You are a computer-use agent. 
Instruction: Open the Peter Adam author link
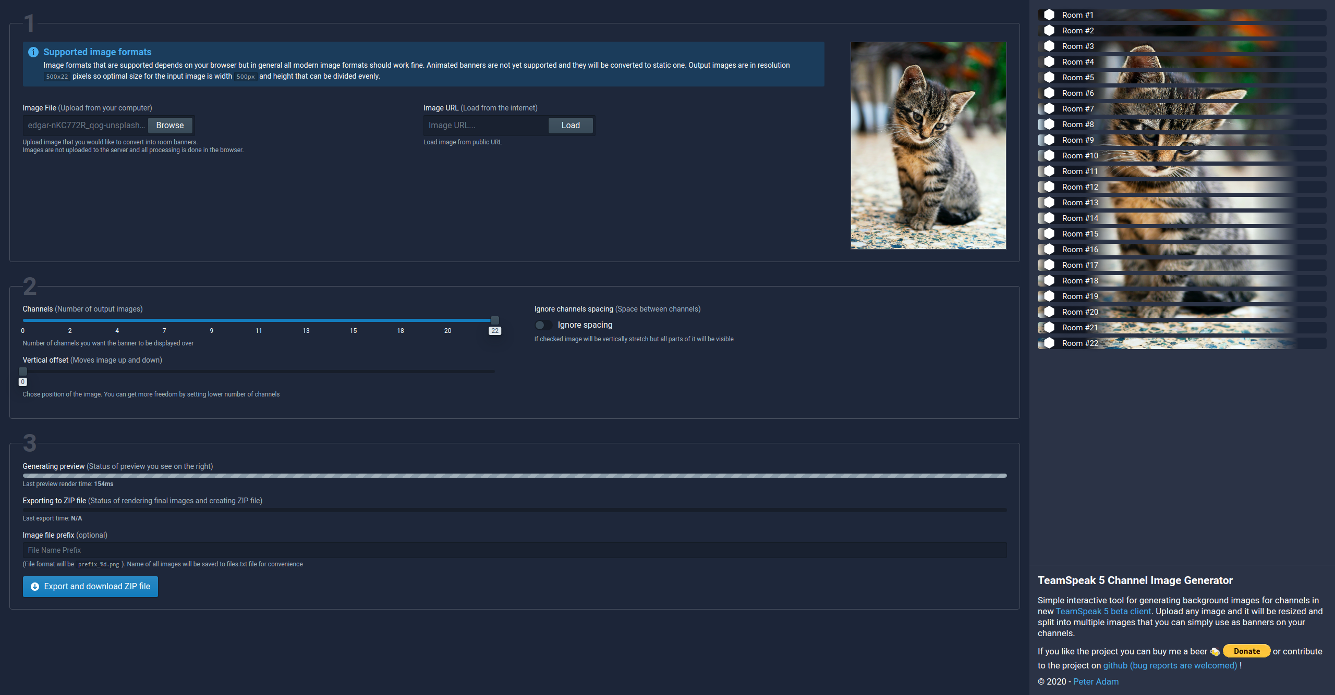(x=1096, y=682)
